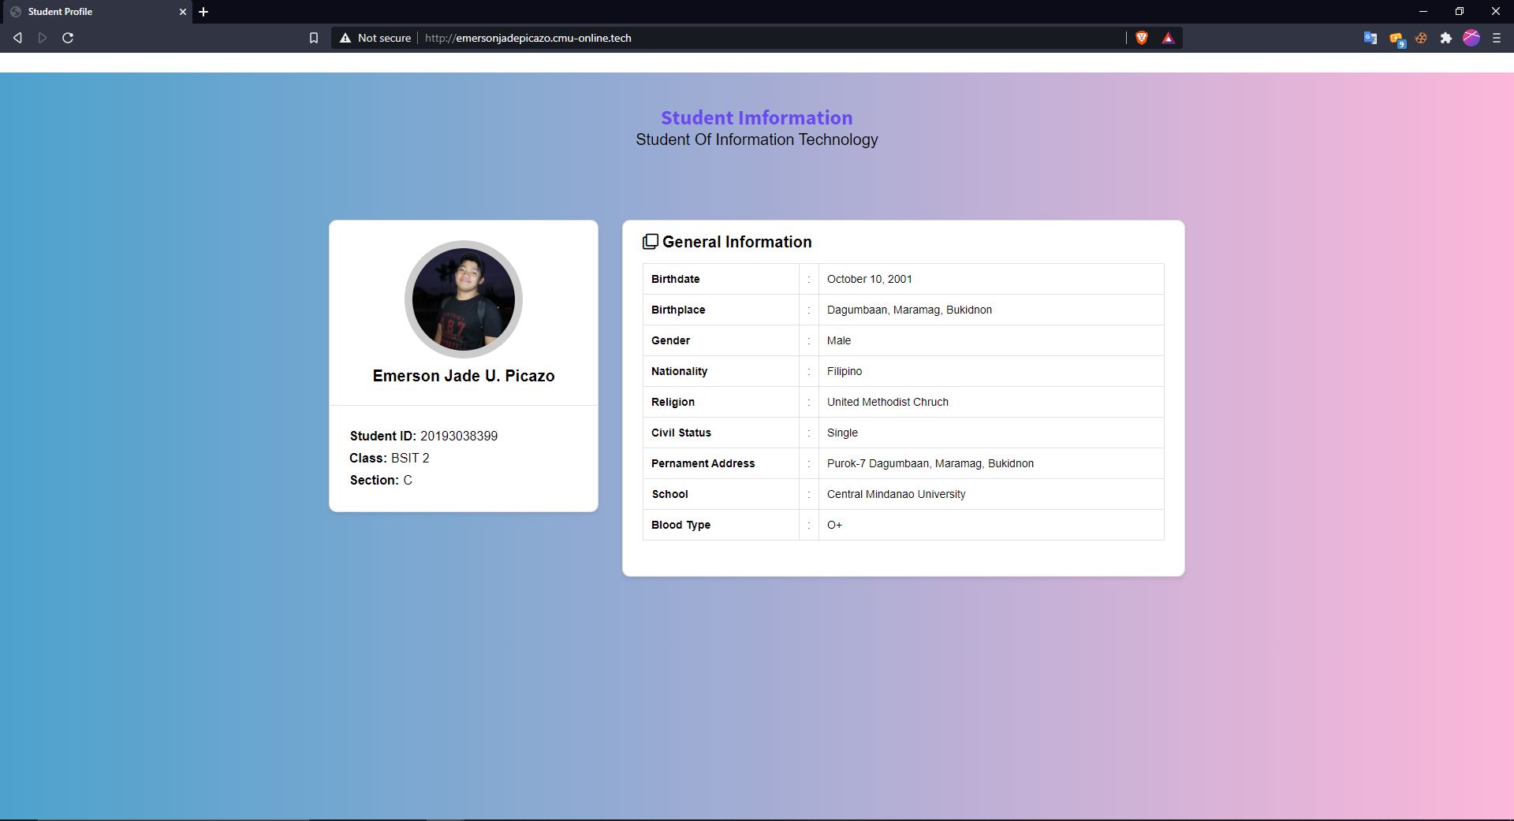Viewport: 1514px width, 821px height.
Task: Click the address bar URL field
Action: coord(710,38)
